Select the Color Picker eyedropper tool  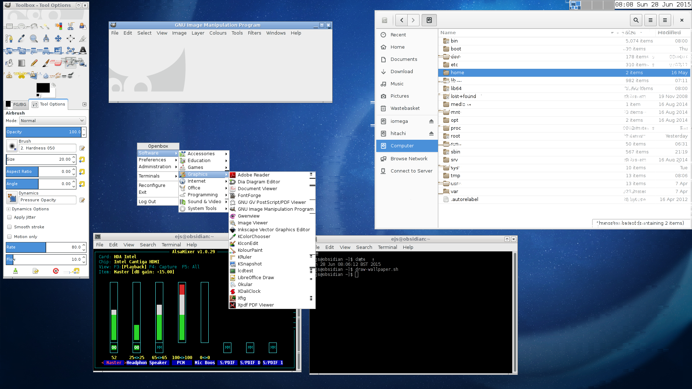click(22, 38)
